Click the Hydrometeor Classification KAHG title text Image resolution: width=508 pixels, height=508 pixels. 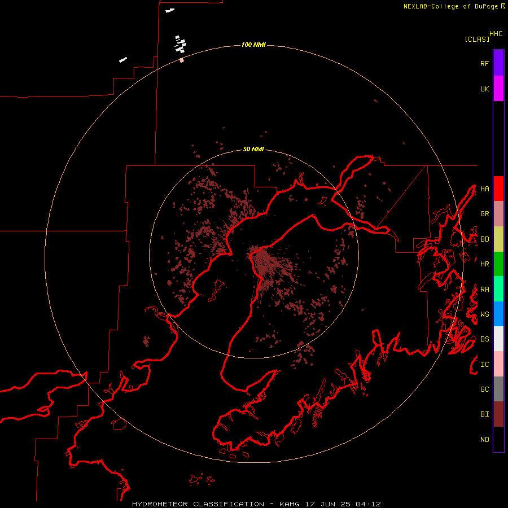256,504
